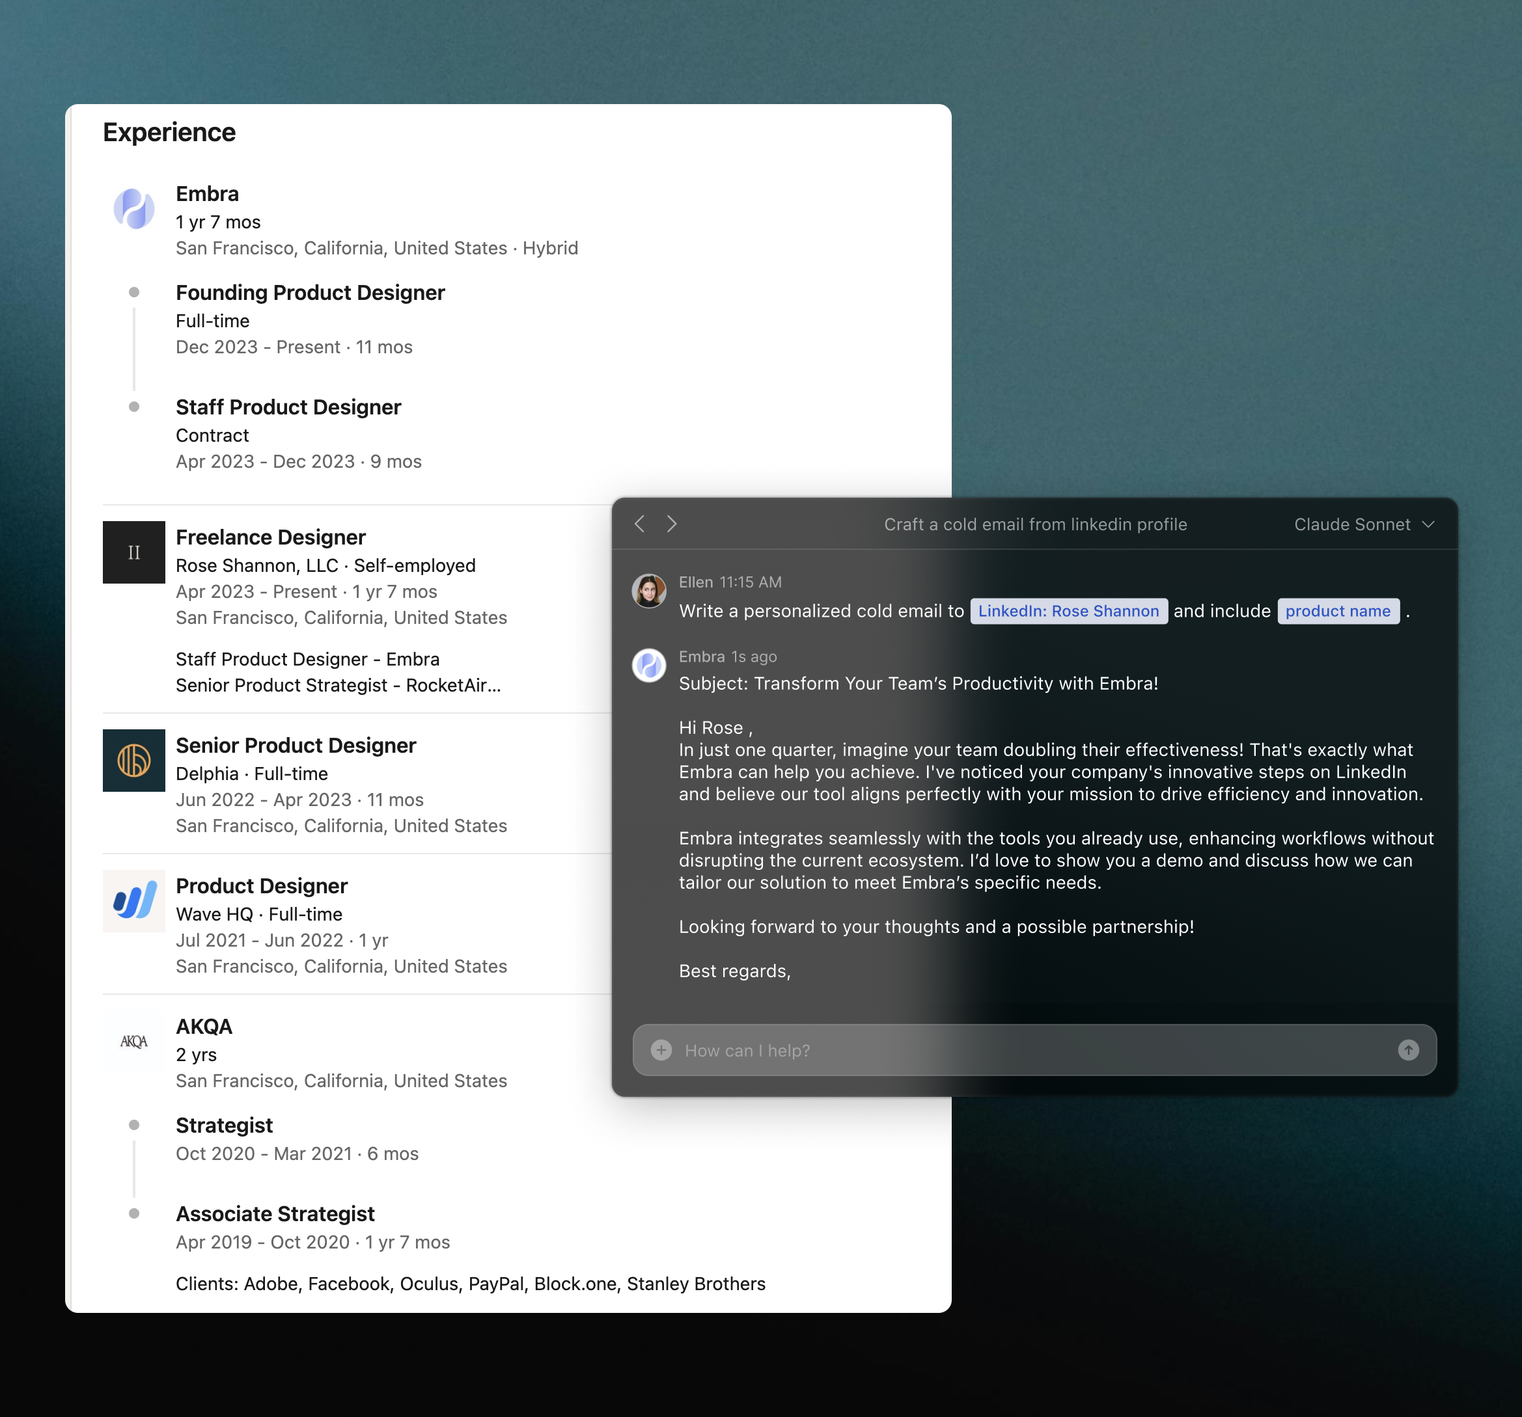Click 'Looking forward to your thoughts' email line
1522x1417 pixels.
tap(936, 927)
